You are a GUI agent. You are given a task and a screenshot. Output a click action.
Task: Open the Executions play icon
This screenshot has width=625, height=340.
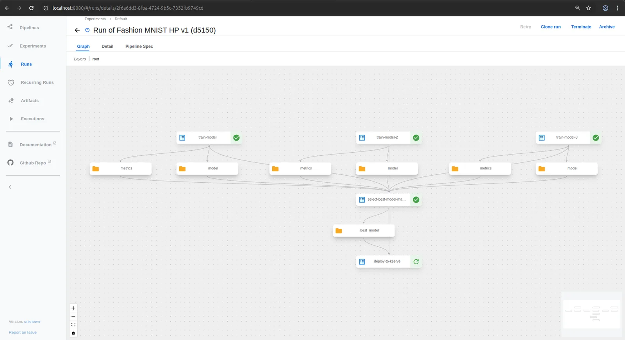coord(11,119)
